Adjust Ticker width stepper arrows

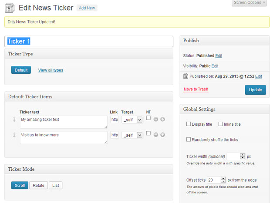point(243,156)
